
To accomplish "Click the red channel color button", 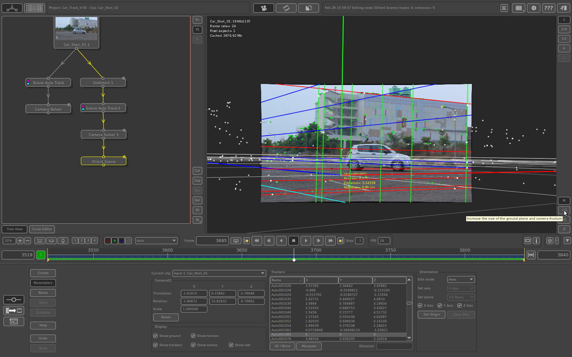I will (108, 241).
